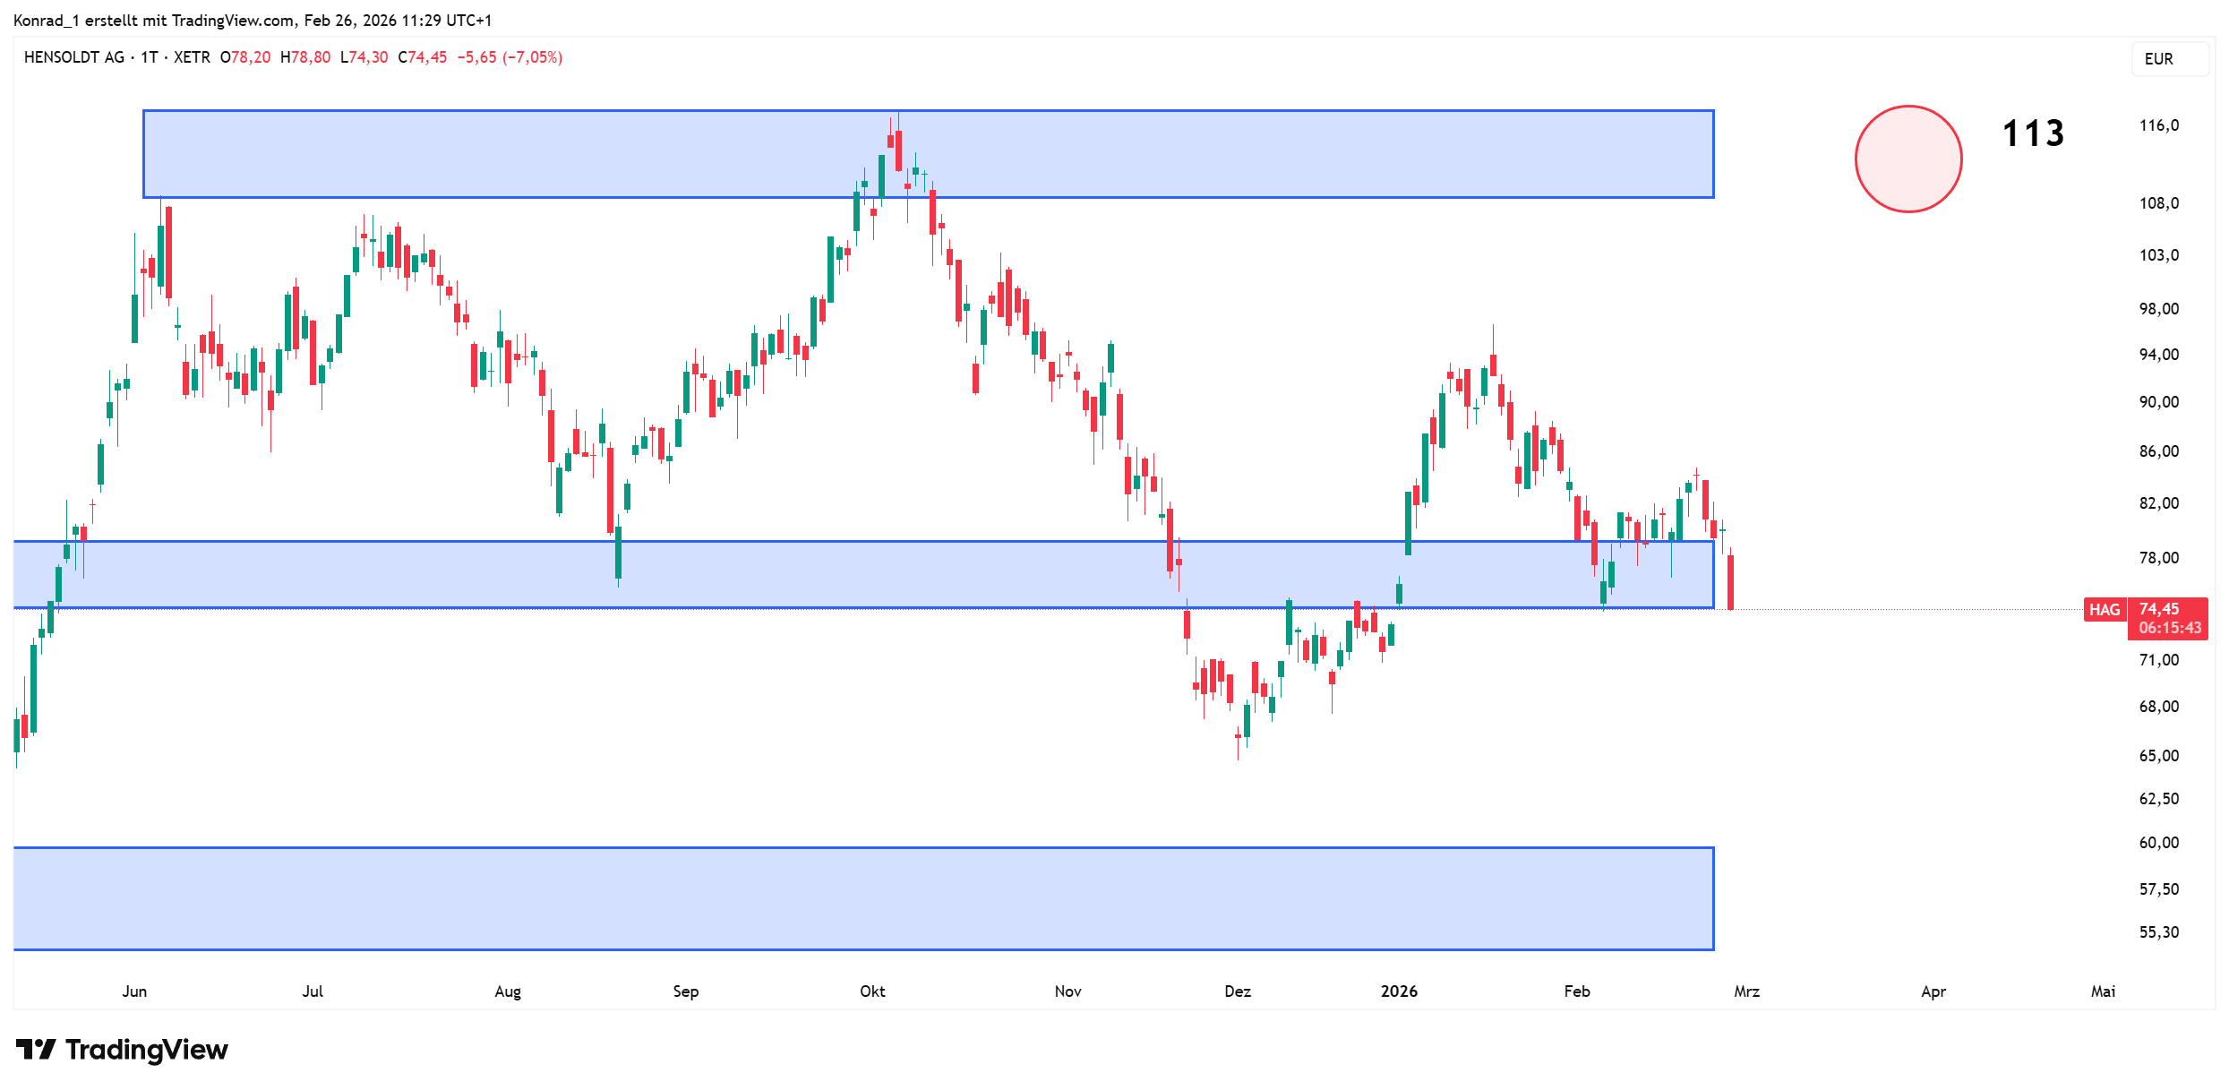The image size is (2229, 1090).
Task: Click the Konrad_1 TradingView.com attribution header
Action: [x=253, y=20]
